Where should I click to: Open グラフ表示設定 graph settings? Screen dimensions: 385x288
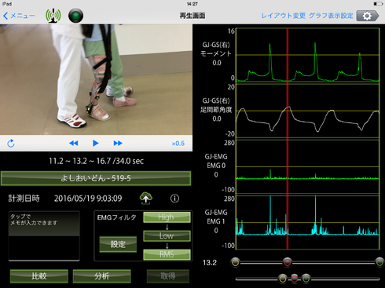pos(331,16)
